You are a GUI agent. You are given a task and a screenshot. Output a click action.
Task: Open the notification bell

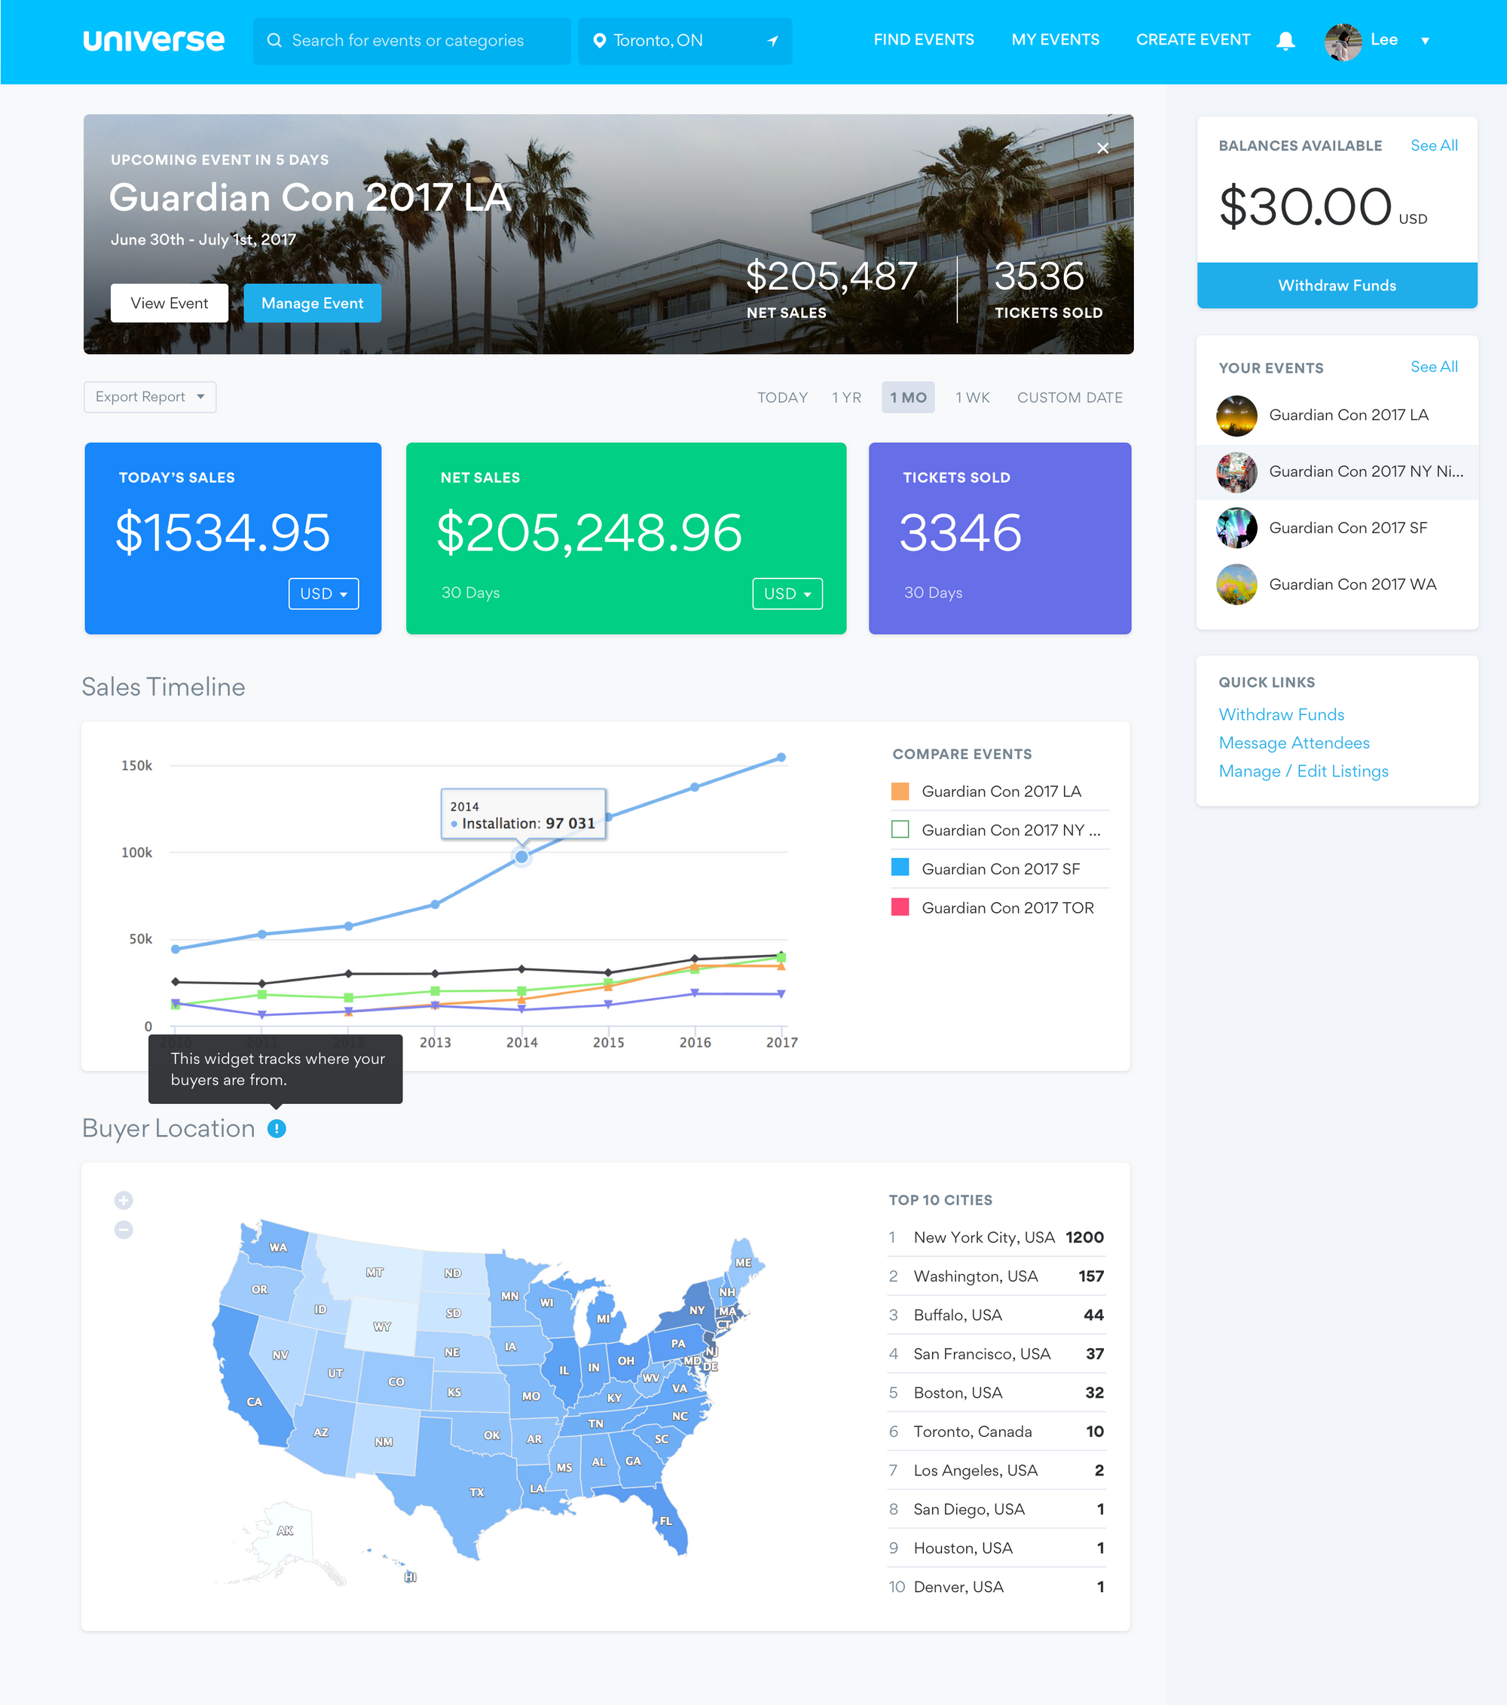click(1286, 40)
